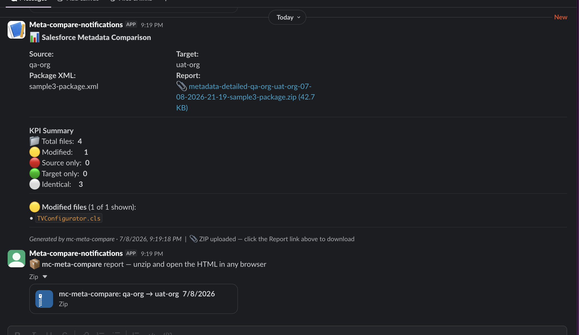Click the paperclip emoji before the report link

[181, 86]
